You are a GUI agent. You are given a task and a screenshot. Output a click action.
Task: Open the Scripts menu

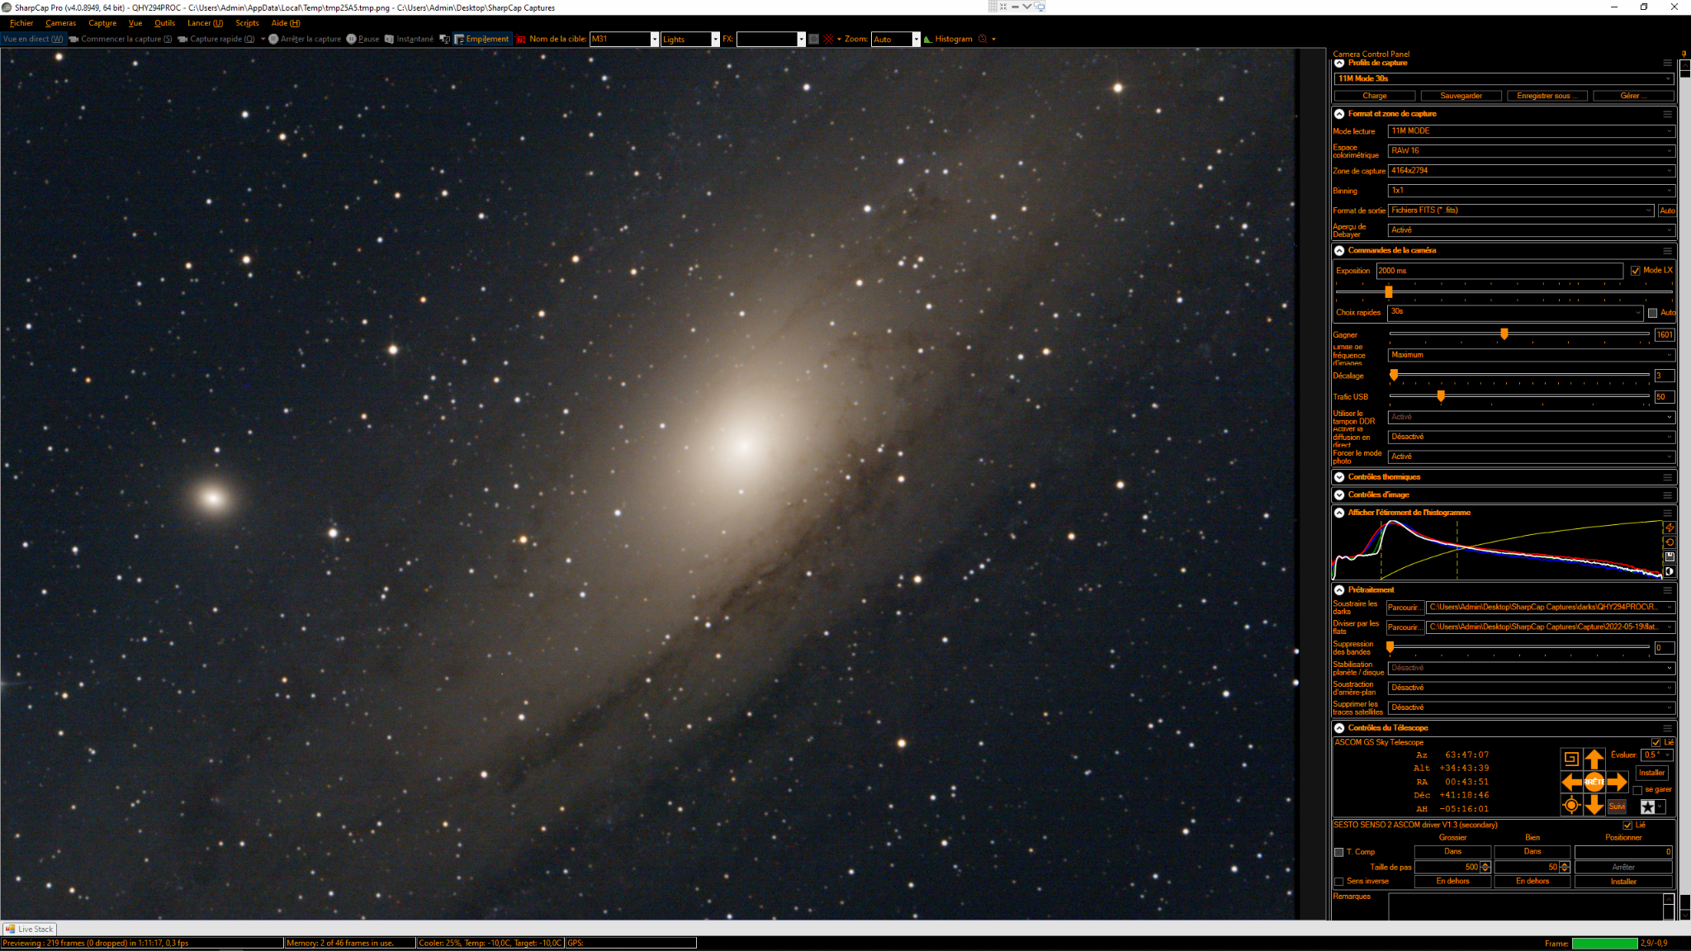pos(247,23)
